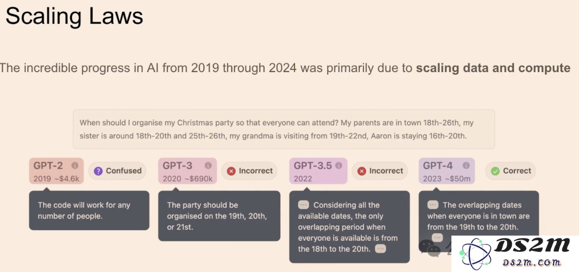The width and height of the screenshot is (579, 272).
Task: Select the GPT-4 2023 model card
Action: [x=447, y=171]
